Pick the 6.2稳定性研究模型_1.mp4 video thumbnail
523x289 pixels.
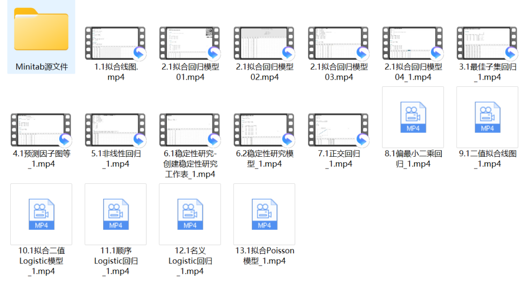pyautogui.click(x=264, y=130)
